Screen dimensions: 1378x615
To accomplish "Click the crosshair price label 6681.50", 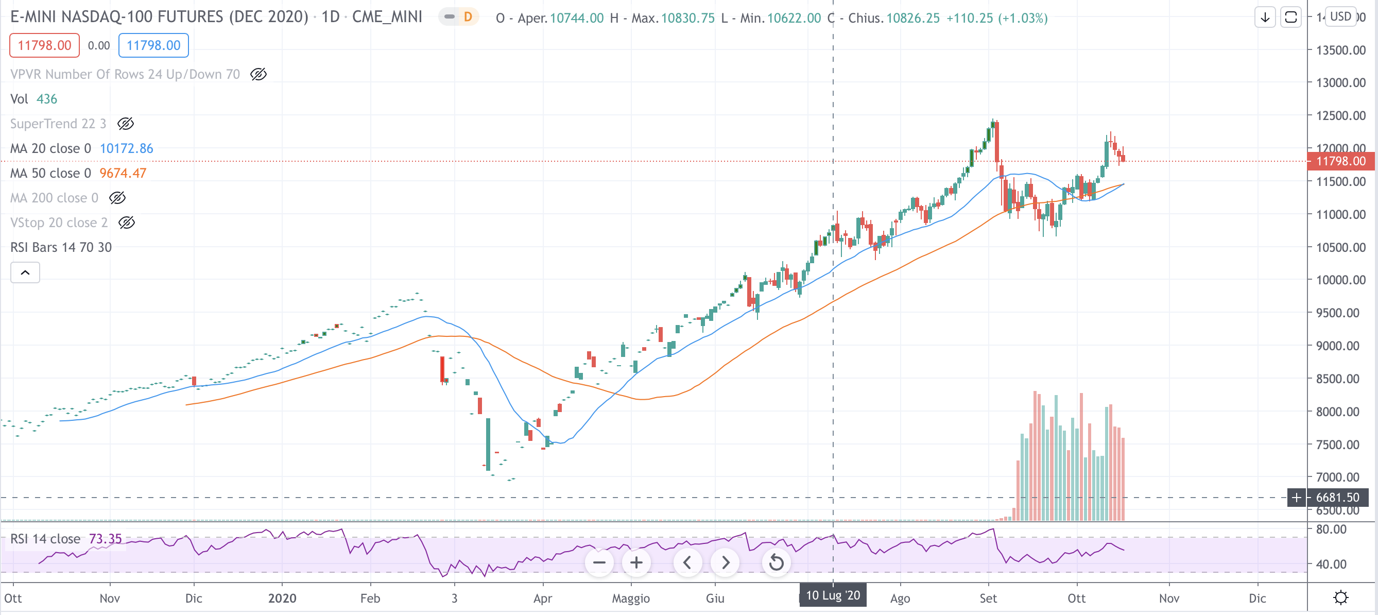I will [1337, 498].
